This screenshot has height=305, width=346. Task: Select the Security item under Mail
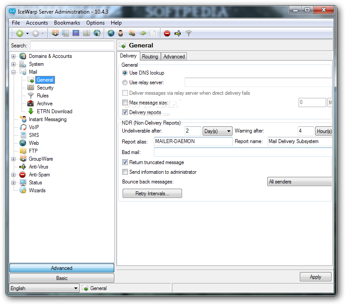(x=45, y=88)
